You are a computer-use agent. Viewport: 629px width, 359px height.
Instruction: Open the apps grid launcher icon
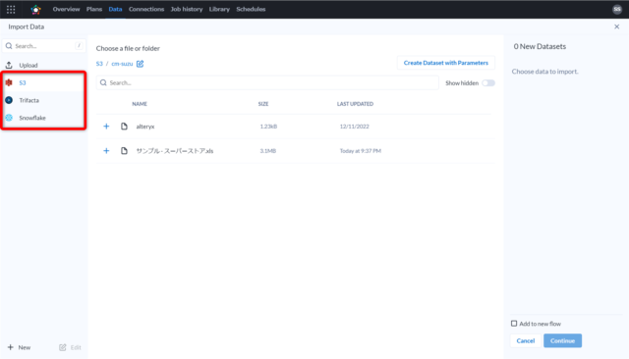[x=11, y=9]
